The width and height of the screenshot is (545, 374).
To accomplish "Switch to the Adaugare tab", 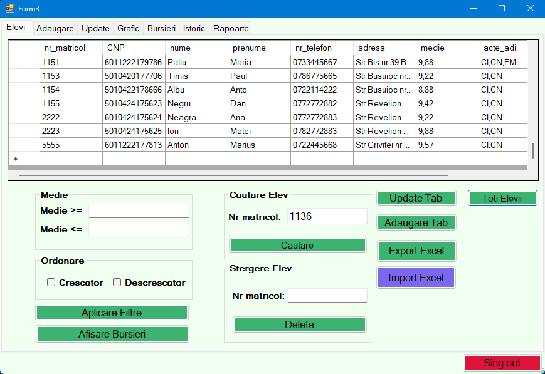I will 55,28.
